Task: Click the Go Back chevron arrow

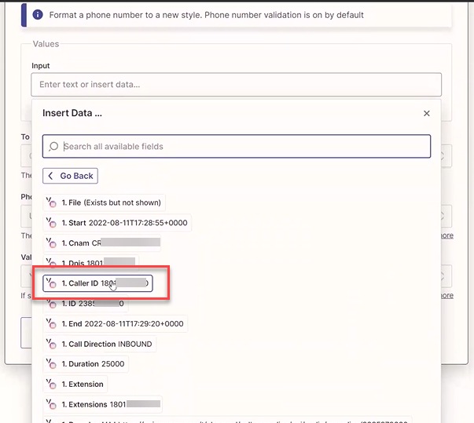Action: (x=50, y=176)
